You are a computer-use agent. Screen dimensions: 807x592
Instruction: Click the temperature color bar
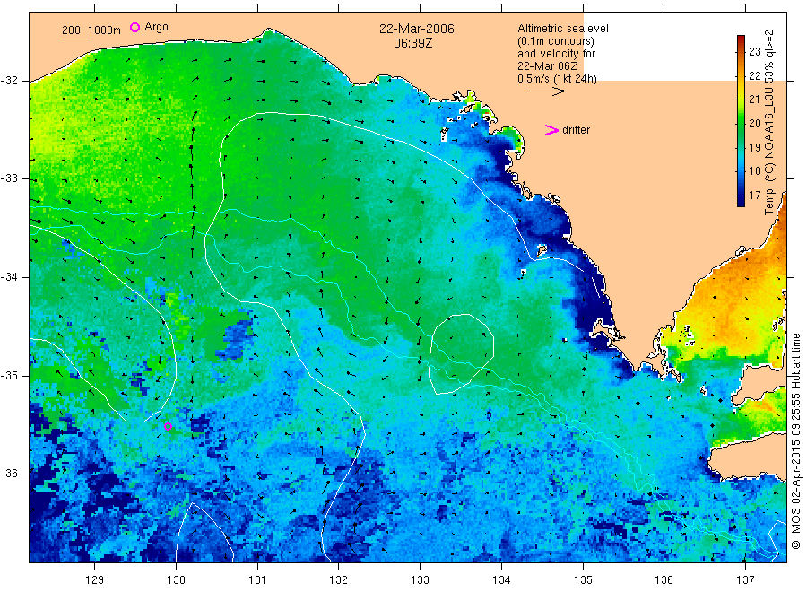(741, 121)
